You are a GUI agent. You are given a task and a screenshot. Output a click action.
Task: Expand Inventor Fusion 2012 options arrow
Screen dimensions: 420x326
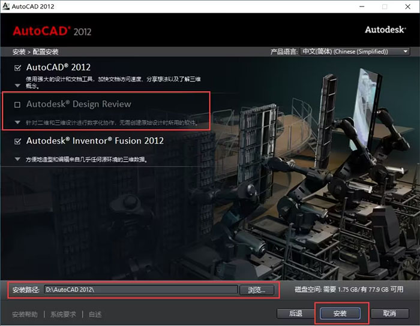pos(17,159)
